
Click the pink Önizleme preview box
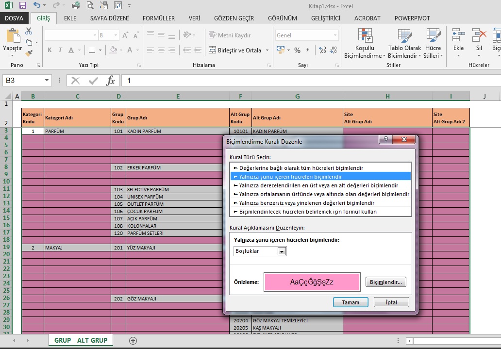click(x=312, y=282)
